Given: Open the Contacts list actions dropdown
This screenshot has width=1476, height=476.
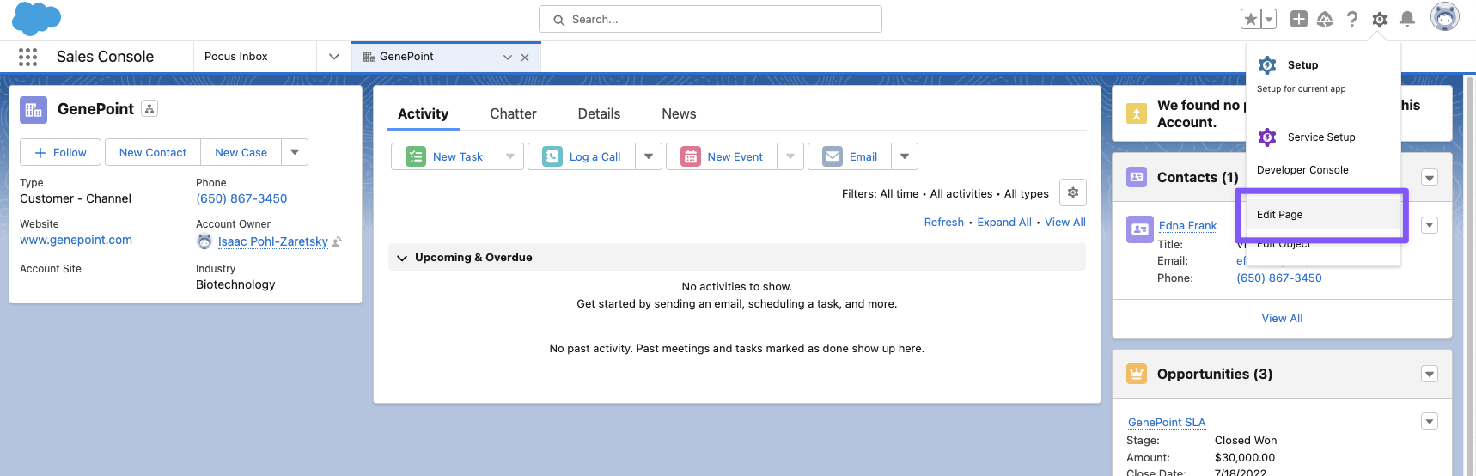Looking at the screenshot, I should (1430, 178).
